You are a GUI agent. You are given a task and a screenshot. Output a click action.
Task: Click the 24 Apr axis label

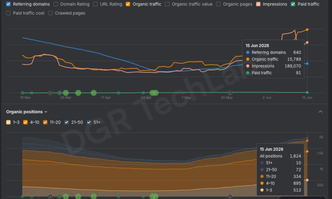[x=146, y=97]
